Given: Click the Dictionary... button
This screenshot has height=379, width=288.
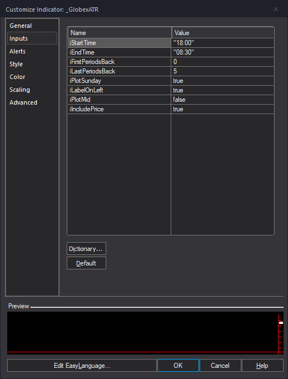Looking at the screenshot, I should [86, 249].
